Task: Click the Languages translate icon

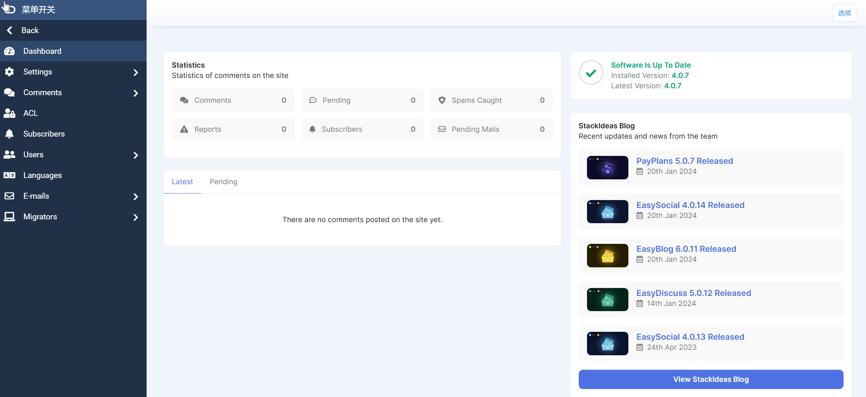Action: coord(9,175)
